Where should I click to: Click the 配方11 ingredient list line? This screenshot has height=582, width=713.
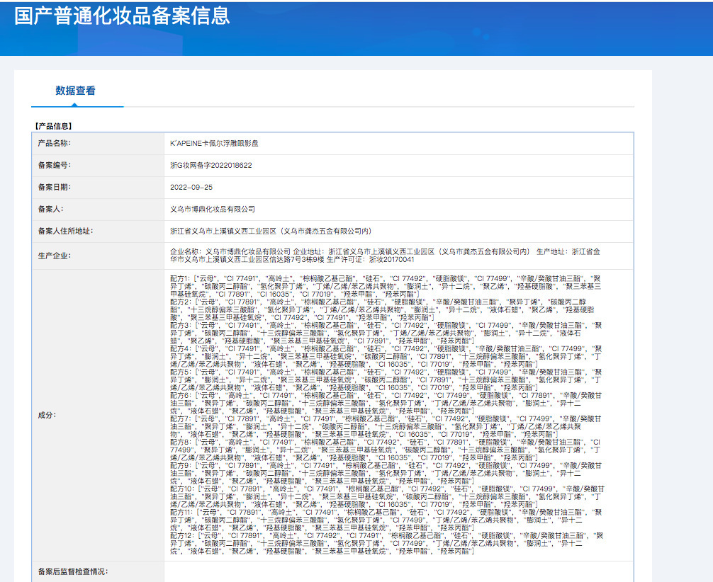pos(386,519)
